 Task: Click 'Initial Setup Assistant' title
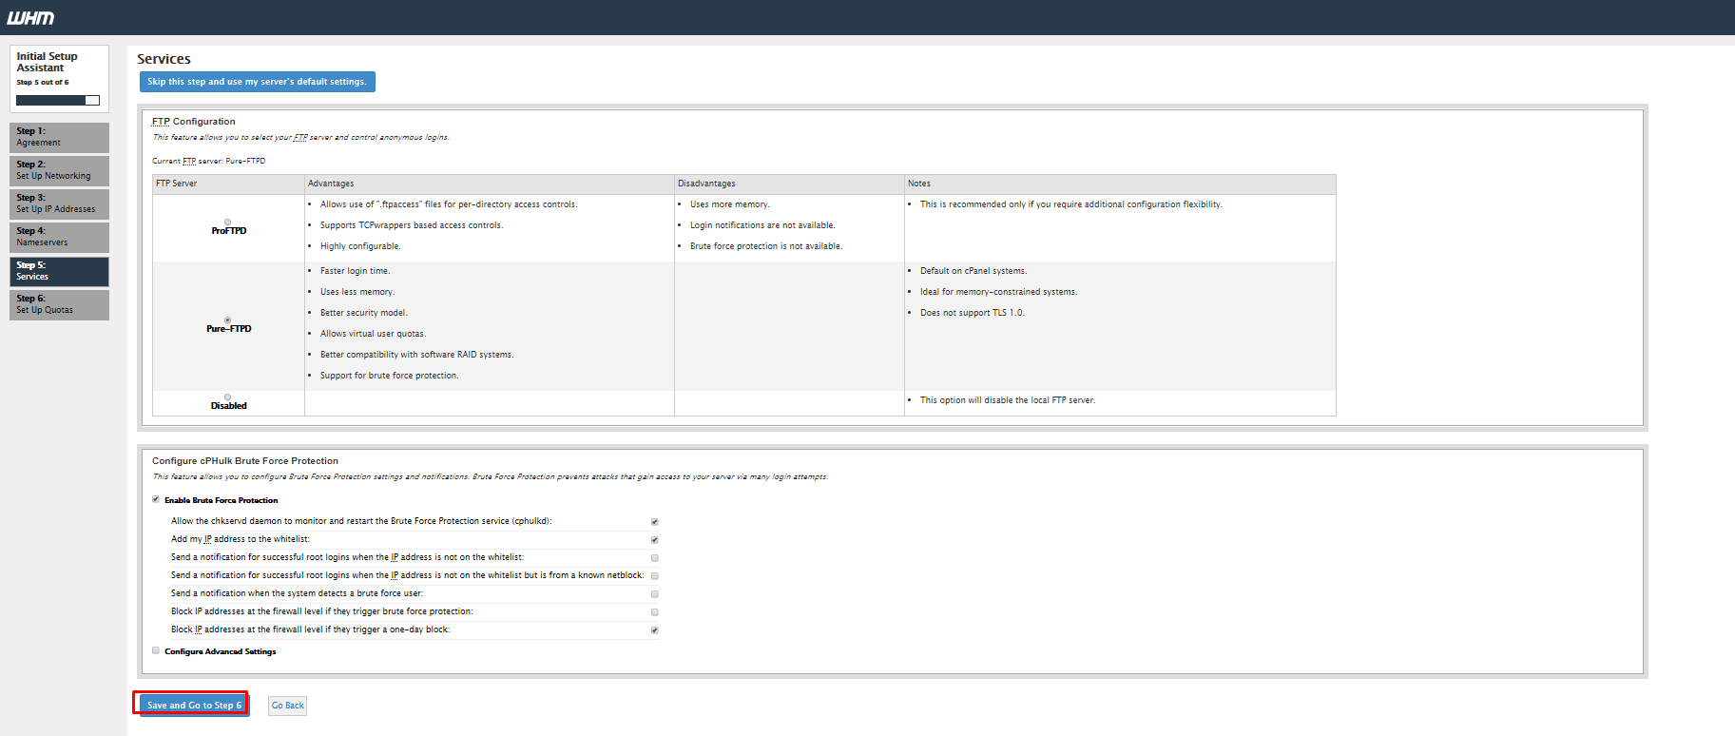48,62
